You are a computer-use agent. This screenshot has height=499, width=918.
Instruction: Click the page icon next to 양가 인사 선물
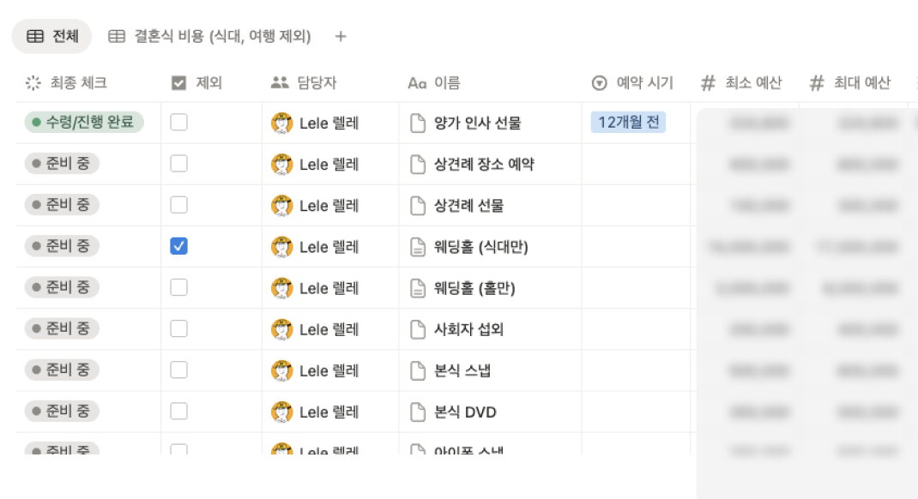click(x=418, y=122)
